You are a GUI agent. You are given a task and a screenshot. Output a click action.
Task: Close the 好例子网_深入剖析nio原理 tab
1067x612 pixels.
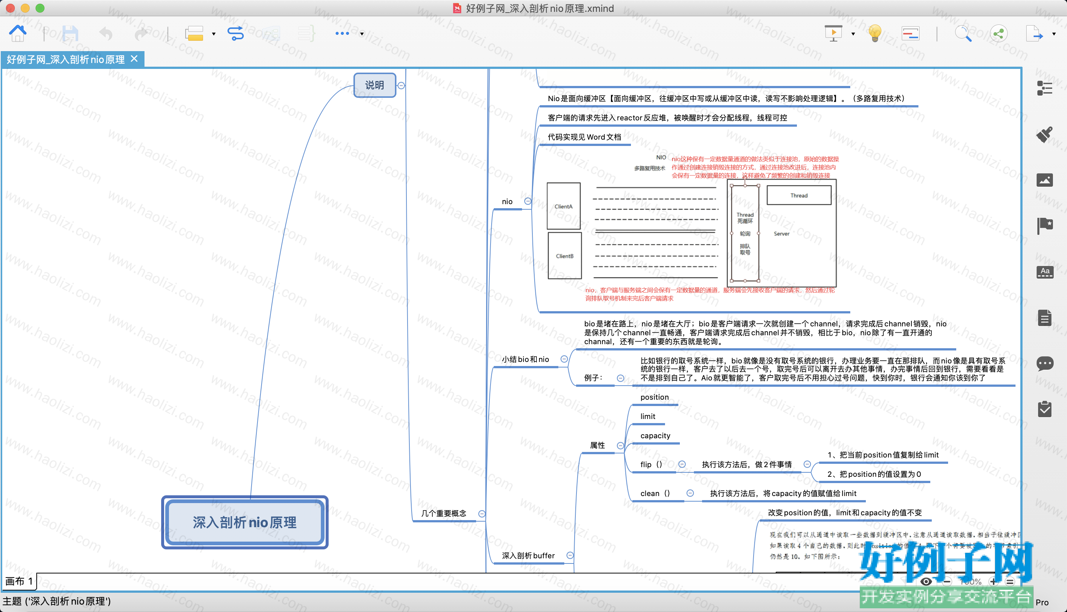[134, 59]
